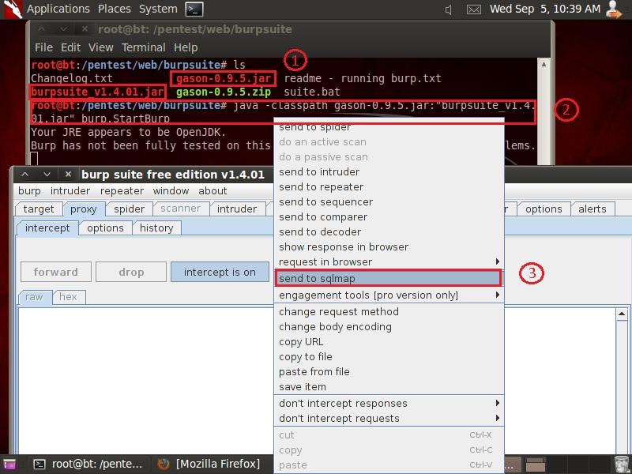Click the forward button

[56, 272]
